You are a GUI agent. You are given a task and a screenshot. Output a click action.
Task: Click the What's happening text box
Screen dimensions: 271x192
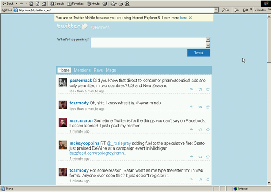coord(148,42)
